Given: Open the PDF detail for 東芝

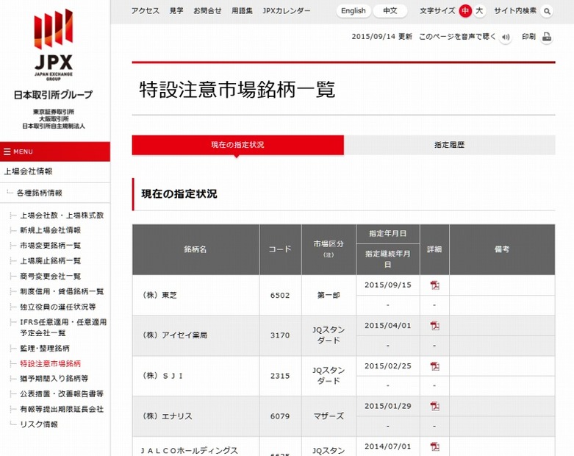Looking at the screenshot, I should point(434,285).
